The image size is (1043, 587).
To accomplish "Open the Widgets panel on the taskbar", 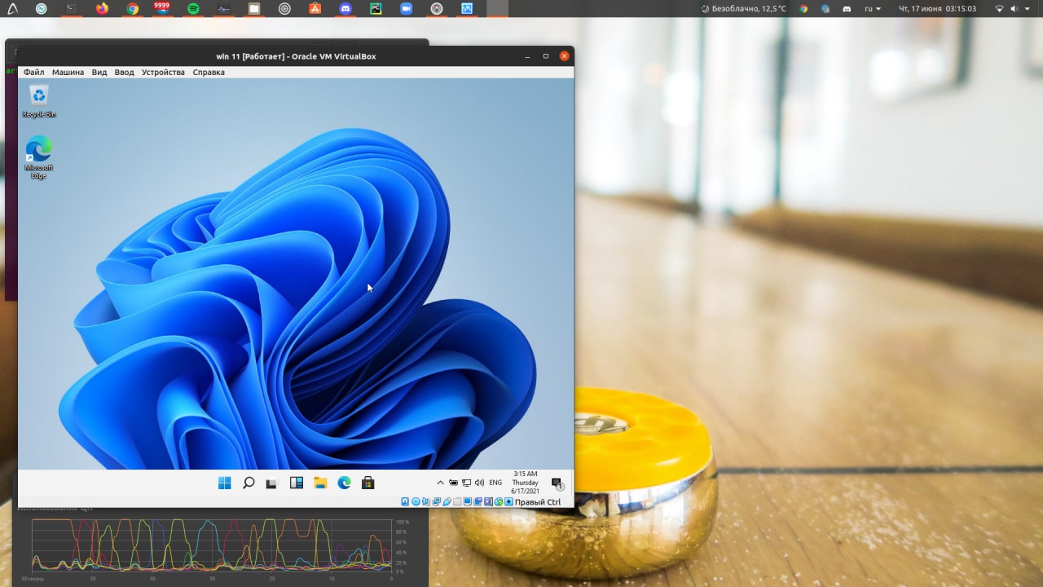I will [297, 483].
